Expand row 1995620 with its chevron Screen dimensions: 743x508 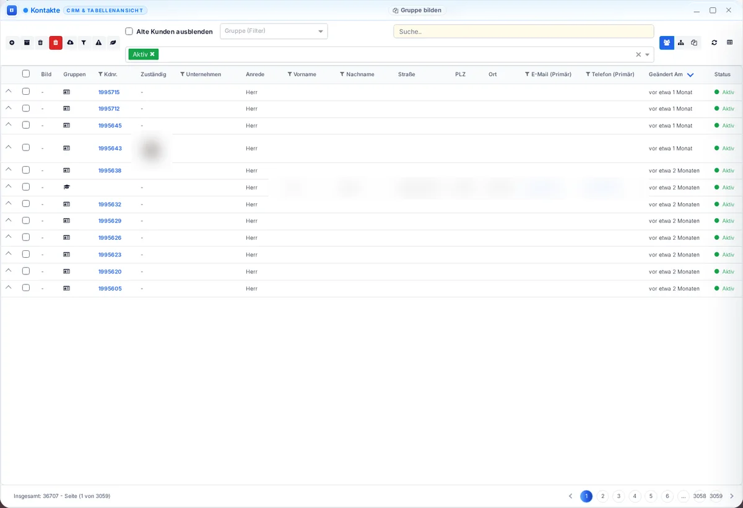tap(9, 270)
